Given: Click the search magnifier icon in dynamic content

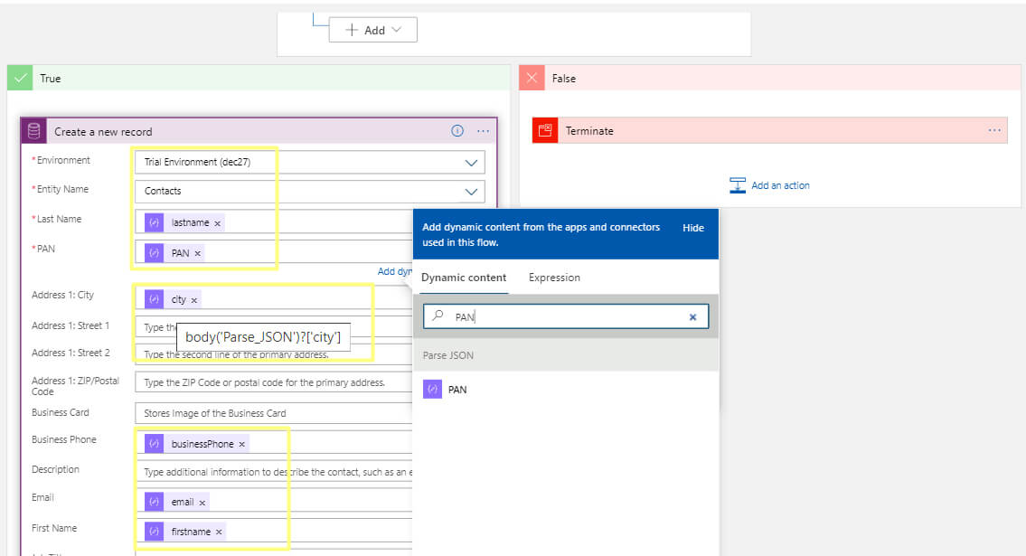Looking at the screenshot, I should pyautogui.click(x=437, y=316).
